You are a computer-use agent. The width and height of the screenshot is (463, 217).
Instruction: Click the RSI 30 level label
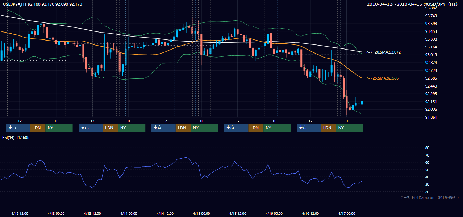(427, 184)
